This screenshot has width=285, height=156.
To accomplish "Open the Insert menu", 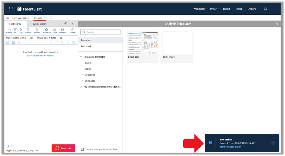I will click(240, 9).
